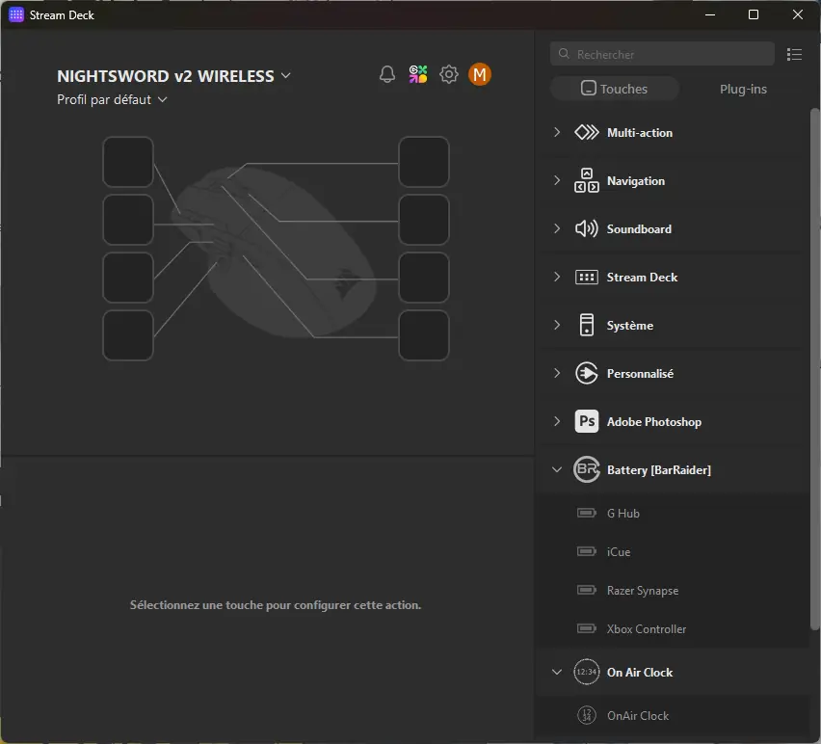Click the On Air Clock header text

(639, 672)
